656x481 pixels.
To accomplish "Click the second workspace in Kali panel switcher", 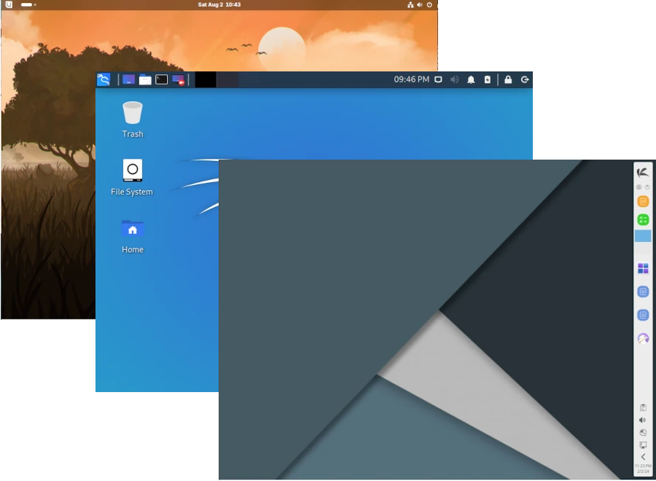I will [227, 79].
